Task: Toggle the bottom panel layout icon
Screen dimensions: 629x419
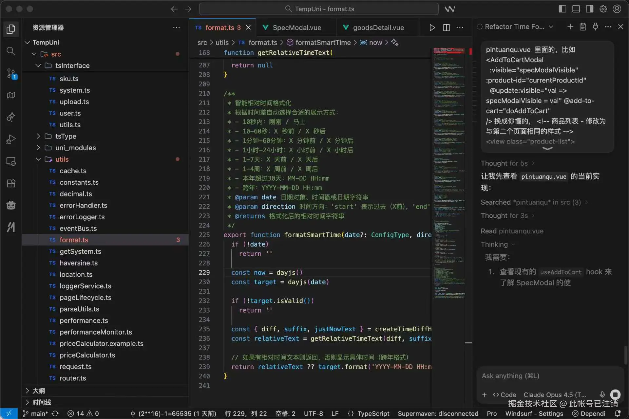Action: (x=576, y=9)
